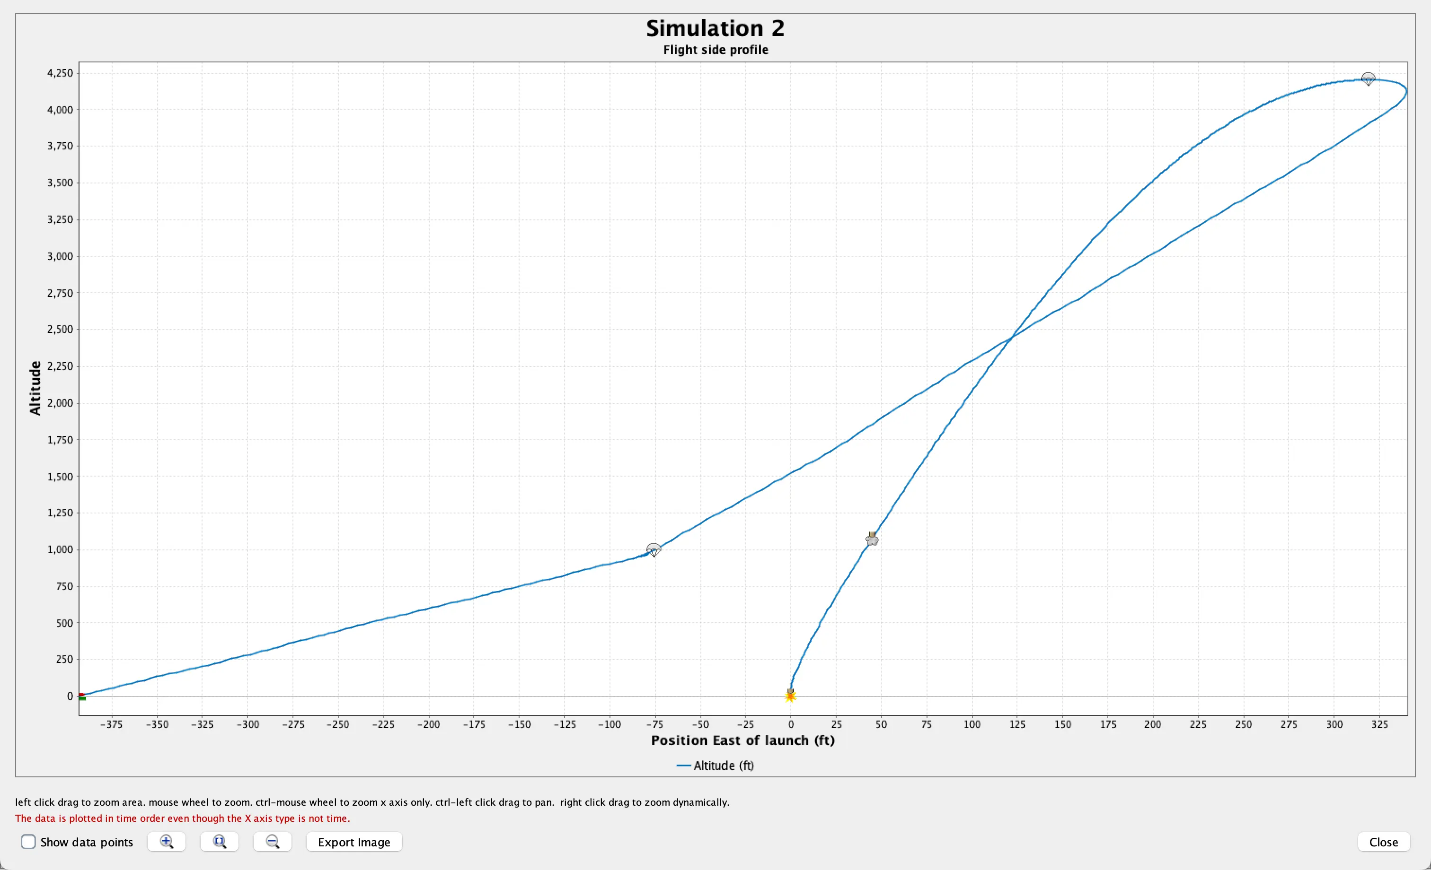Screen dimensions: 1431x870
Task: Click the zoom instructions hint text
Action: point(372,802)
